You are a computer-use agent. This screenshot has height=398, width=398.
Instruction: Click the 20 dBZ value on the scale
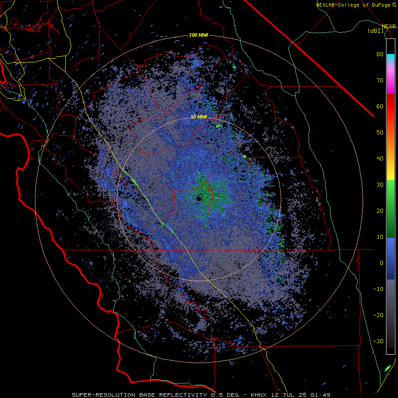click(380, 211)
